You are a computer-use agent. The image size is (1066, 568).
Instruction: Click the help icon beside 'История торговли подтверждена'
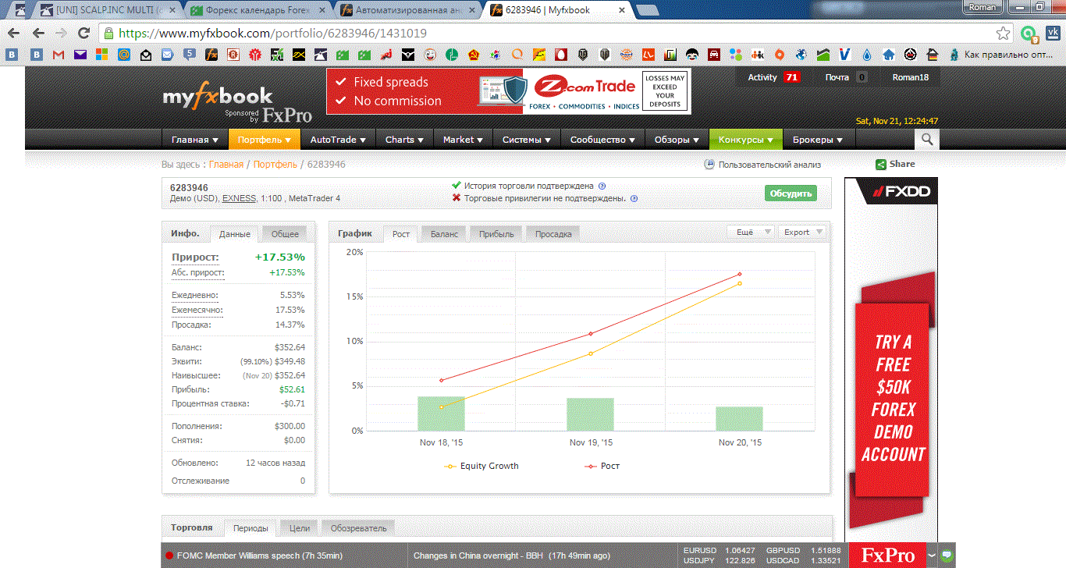tap(602, 186)
